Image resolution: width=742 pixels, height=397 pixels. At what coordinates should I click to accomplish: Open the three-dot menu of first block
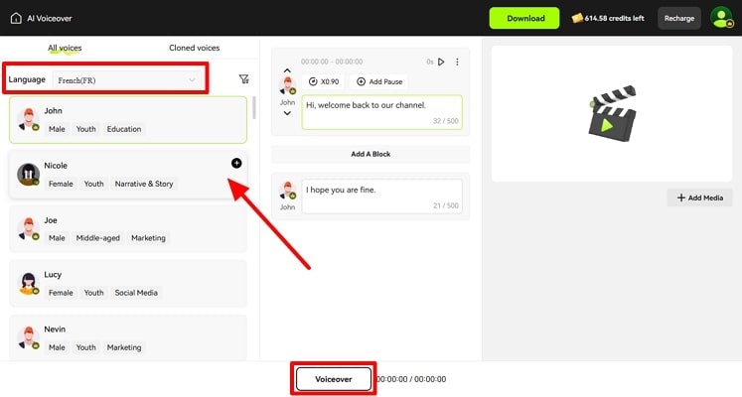pos(457,62)
